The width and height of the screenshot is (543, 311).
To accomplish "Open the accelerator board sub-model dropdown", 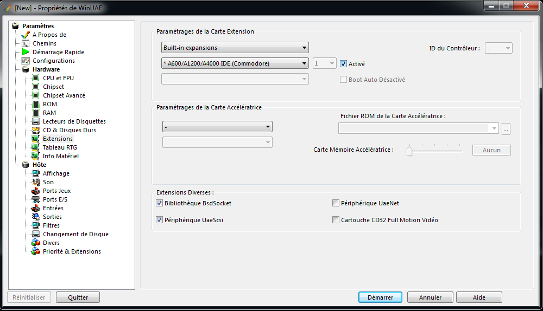I will [x=217, y=142].
